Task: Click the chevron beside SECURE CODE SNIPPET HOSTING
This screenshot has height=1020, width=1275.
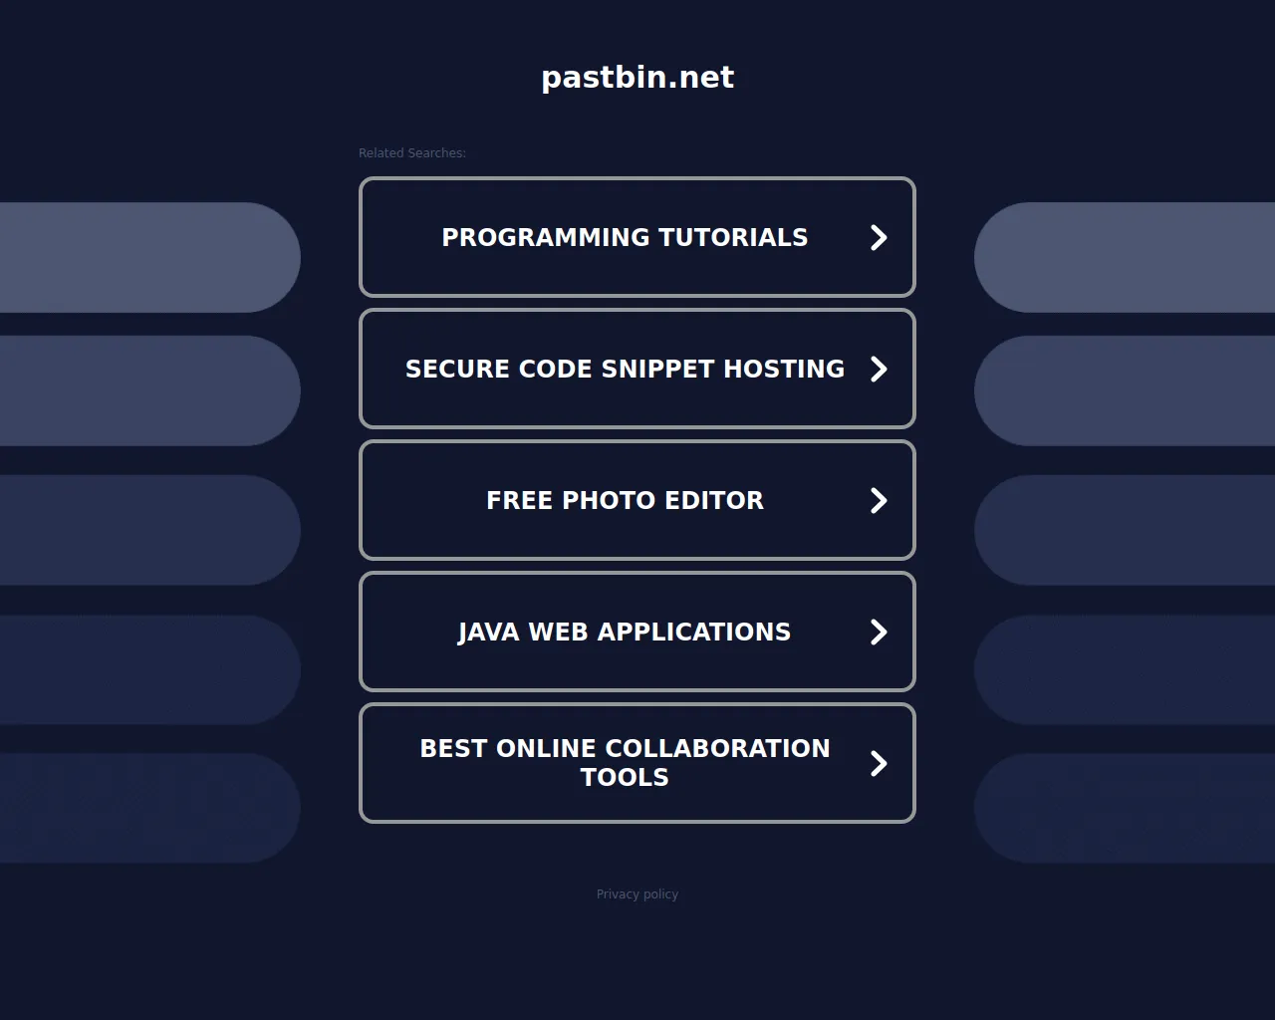Action: point(878,369)
